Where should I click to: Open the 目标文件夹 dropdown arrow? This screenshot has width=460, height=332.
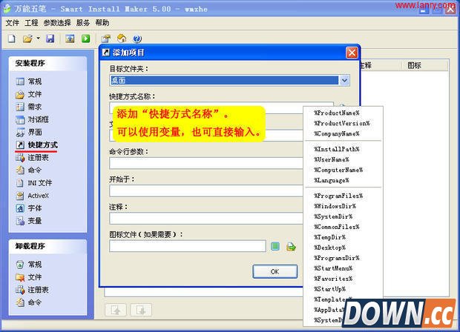344,80
